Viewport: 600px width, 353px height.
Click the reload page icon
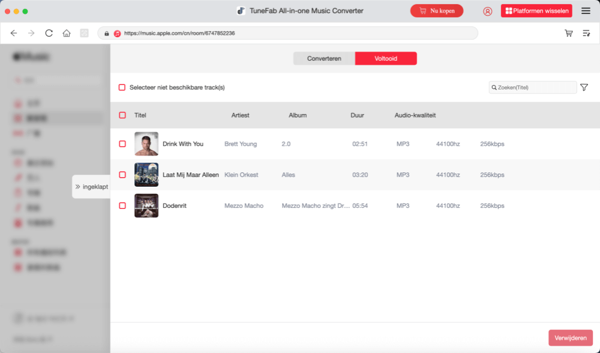pyautogui.click(x=49, y=33)
